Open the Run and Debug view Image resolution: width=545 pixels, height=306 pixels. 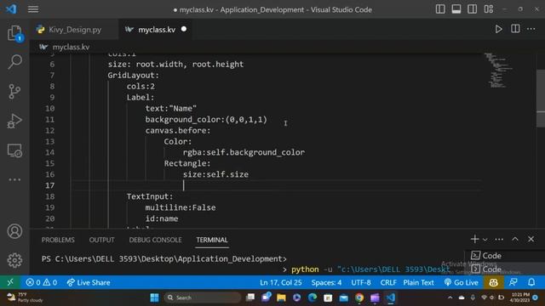tap(15, 121)
